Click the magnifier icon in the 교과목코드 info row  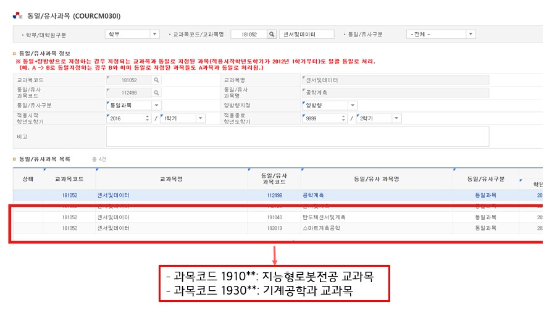(x=156, y=80)
